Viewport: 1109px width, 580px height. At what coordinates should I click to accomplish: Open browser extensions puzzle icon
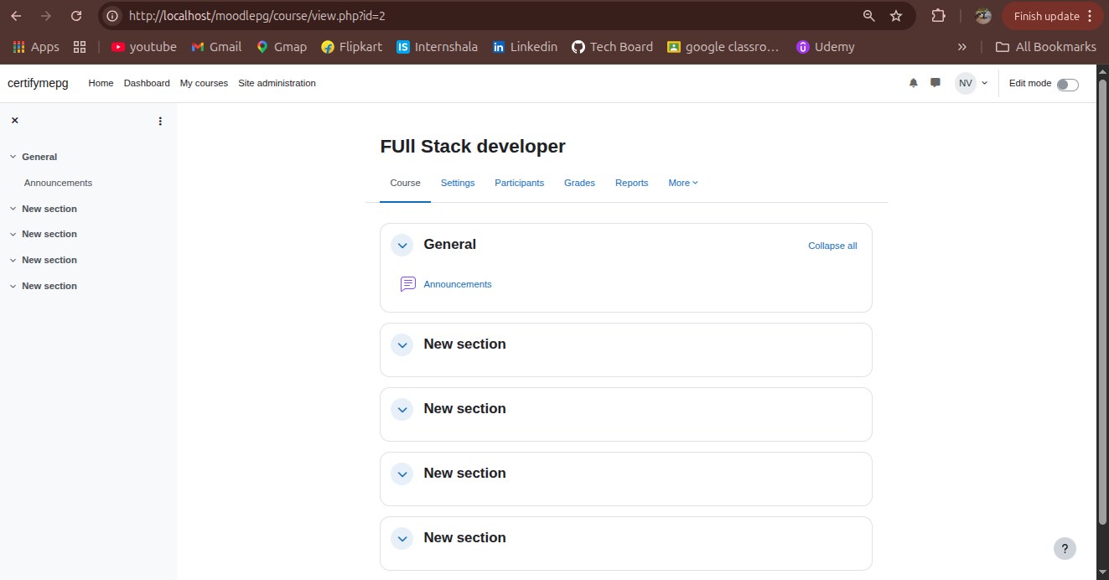coord(938,16)
